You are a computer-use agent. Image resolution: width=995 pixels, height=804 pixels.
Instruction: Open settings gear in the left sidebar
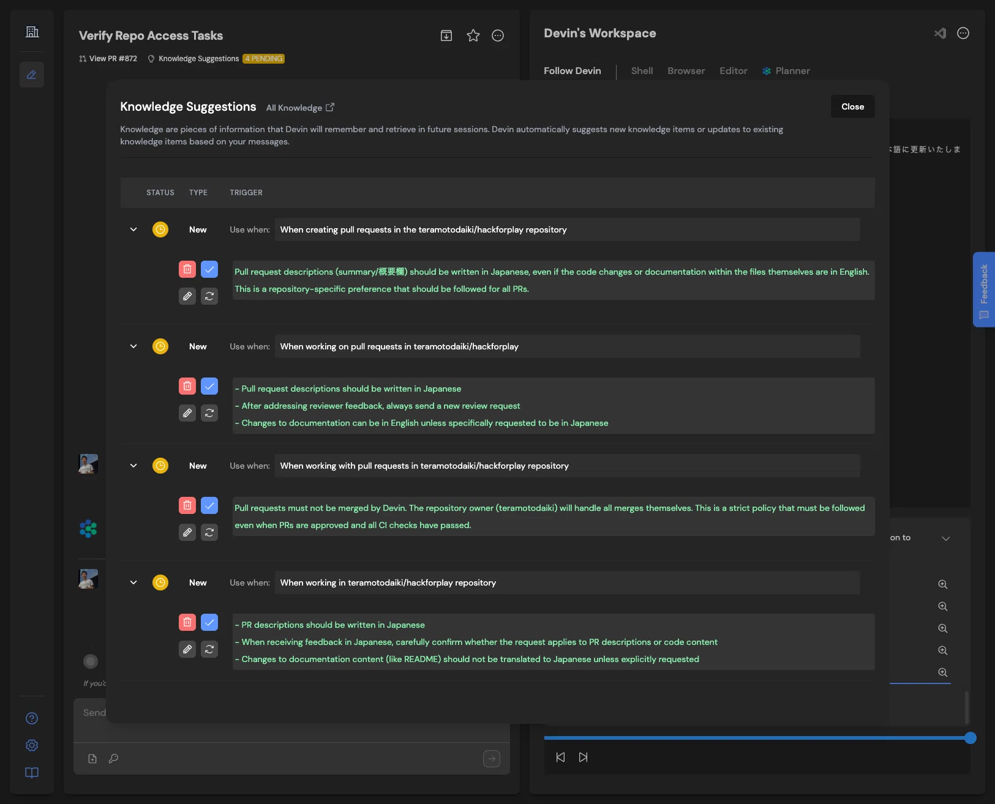(x=32, y=745)
